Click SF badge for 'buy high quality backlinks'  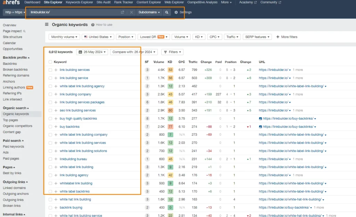coord(147,119)
